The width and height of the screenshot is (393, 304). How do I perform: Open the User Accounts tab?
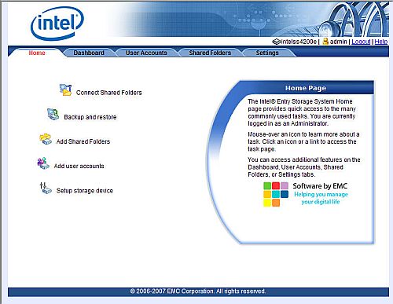pyautogui.click(x=146, y=53)
